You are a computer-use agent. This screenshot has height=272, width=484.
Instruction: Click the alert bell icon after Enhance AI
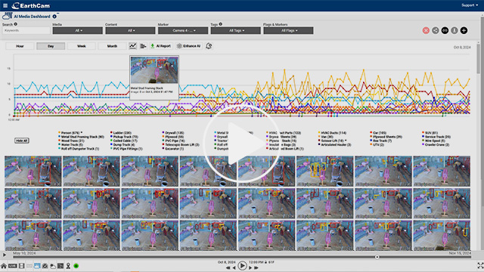209,46
